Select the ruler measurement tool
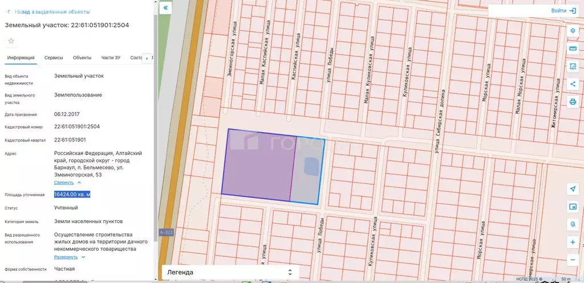The image size is (584, 283). [573, 48]
